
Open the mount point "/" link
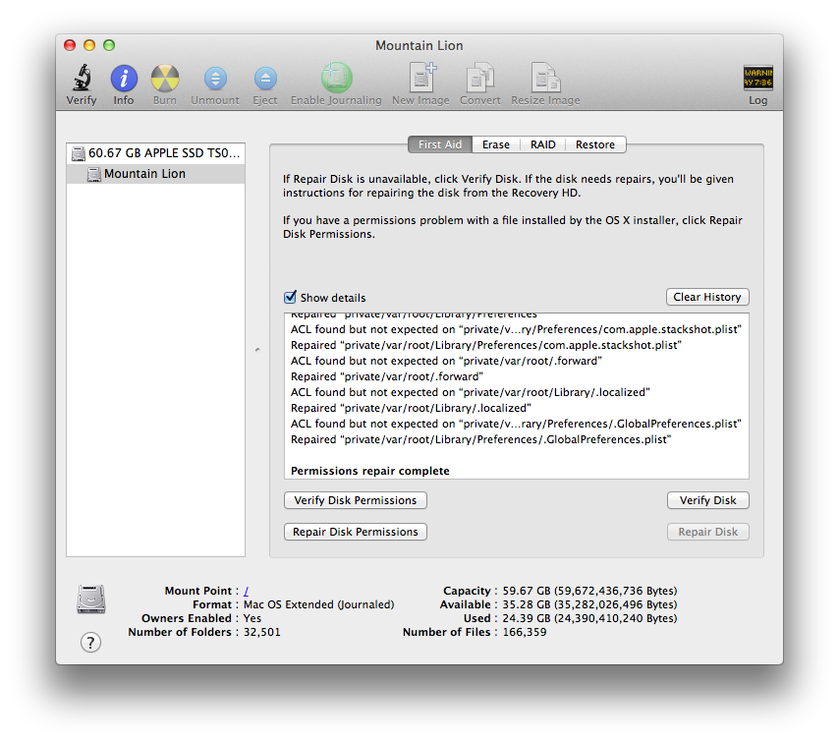(247, 591)
